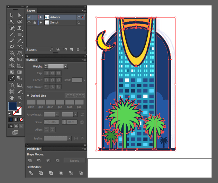Click the Pathfinder panel tab
The image size is (218, 183).
click(x=34, y=149)
